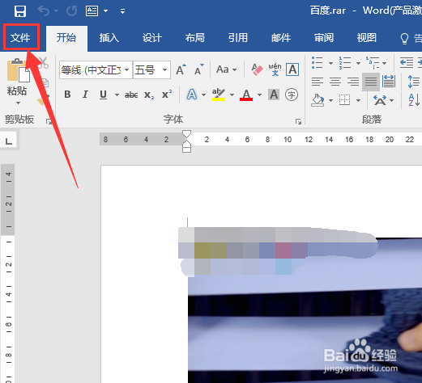Switch to the 审阅 (Review) tab
The image size is (422, 383).
point(324,38)
